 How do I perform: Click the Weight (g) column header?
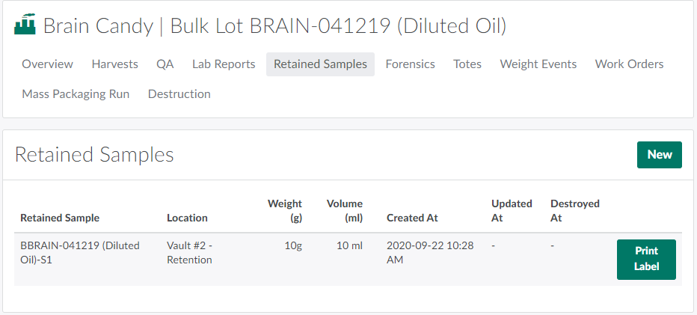click(x=285, y=211)
